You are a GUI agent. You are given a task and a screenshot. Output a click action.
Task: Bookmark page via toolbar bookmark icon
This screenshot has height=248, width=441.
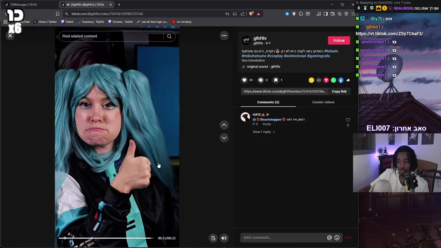tap(58, 14)
